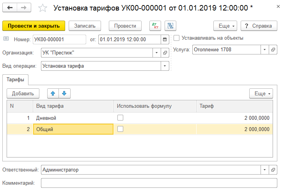This screenshot has width=282, height=189.
Task: Click the Добавить button
Action: pos(23,93)
